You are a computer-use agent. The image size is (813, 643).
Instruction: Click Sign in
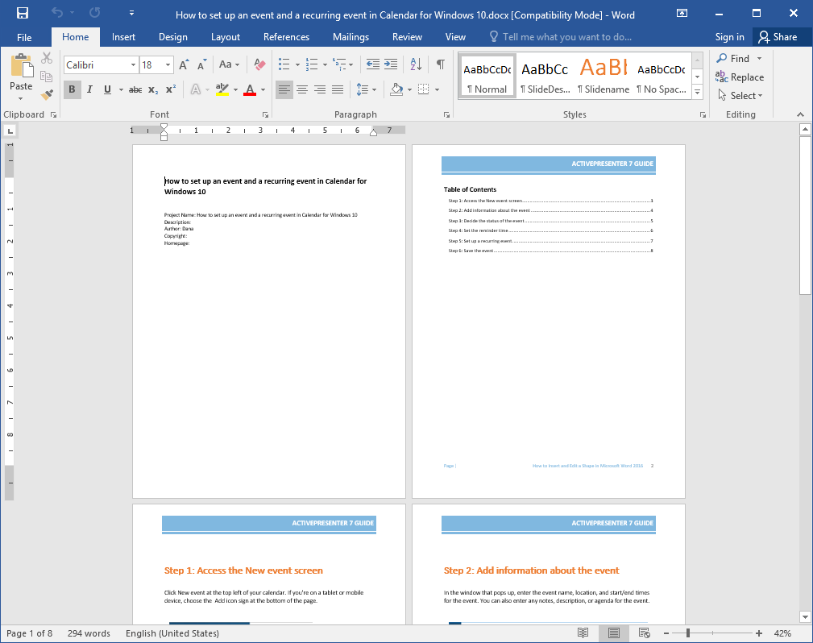(x=729, y=37)
